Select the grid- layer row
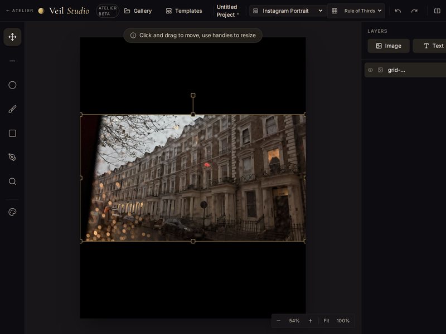Viewport: 446px width, 334px height. point(405,70)
